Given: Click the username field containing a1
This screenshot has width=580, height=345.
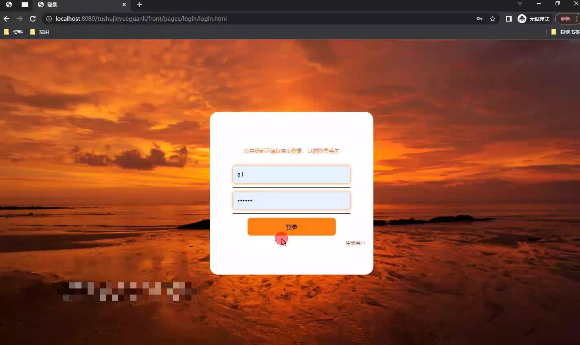Looking at the screenshot, I should (291, 174).
